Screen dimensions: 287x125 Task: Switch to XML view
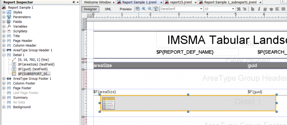(108, 9)
